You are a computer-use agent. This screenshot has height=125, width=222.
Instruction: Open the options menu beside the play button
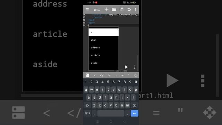coord(134,67)
